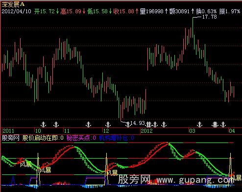Click the amplitude value 振1.97%

pos(230,11)
